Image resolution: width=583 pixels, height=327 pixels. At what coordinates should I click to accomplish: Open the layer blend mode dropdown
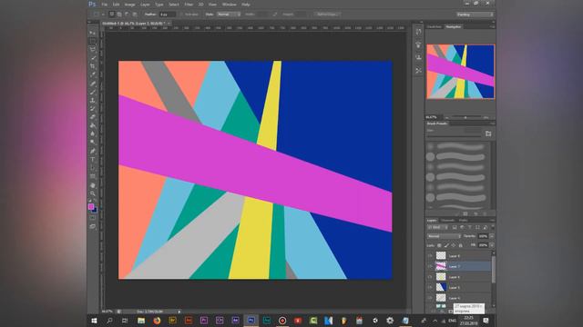pyautogui.click(x=444, y=236)
